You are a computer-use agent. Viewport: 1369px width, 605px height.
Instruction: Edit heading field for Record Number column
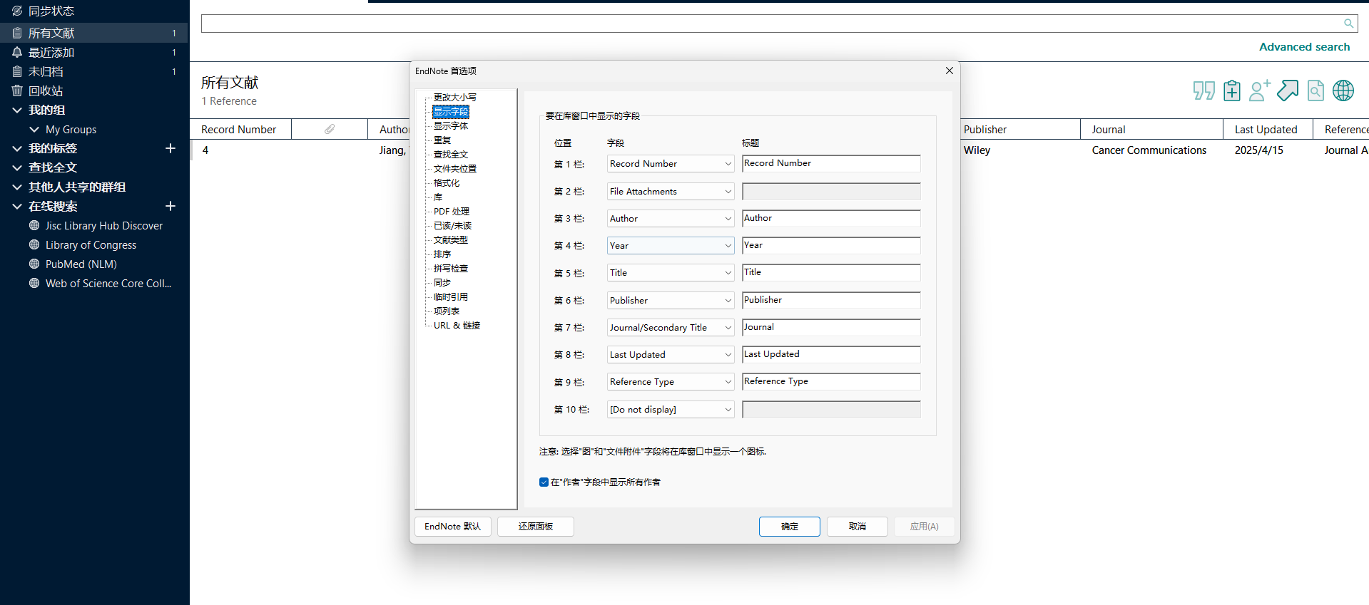[831, 163]
